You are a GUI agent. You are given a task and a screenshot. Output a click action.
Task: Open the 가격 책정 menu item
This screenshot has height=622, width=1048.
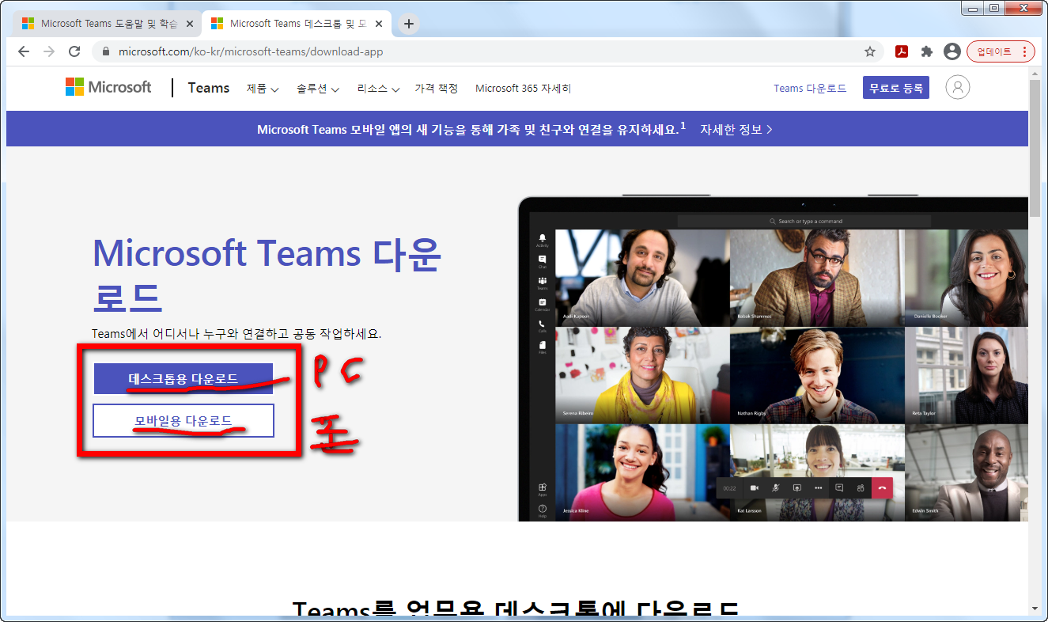pos(437,89)
